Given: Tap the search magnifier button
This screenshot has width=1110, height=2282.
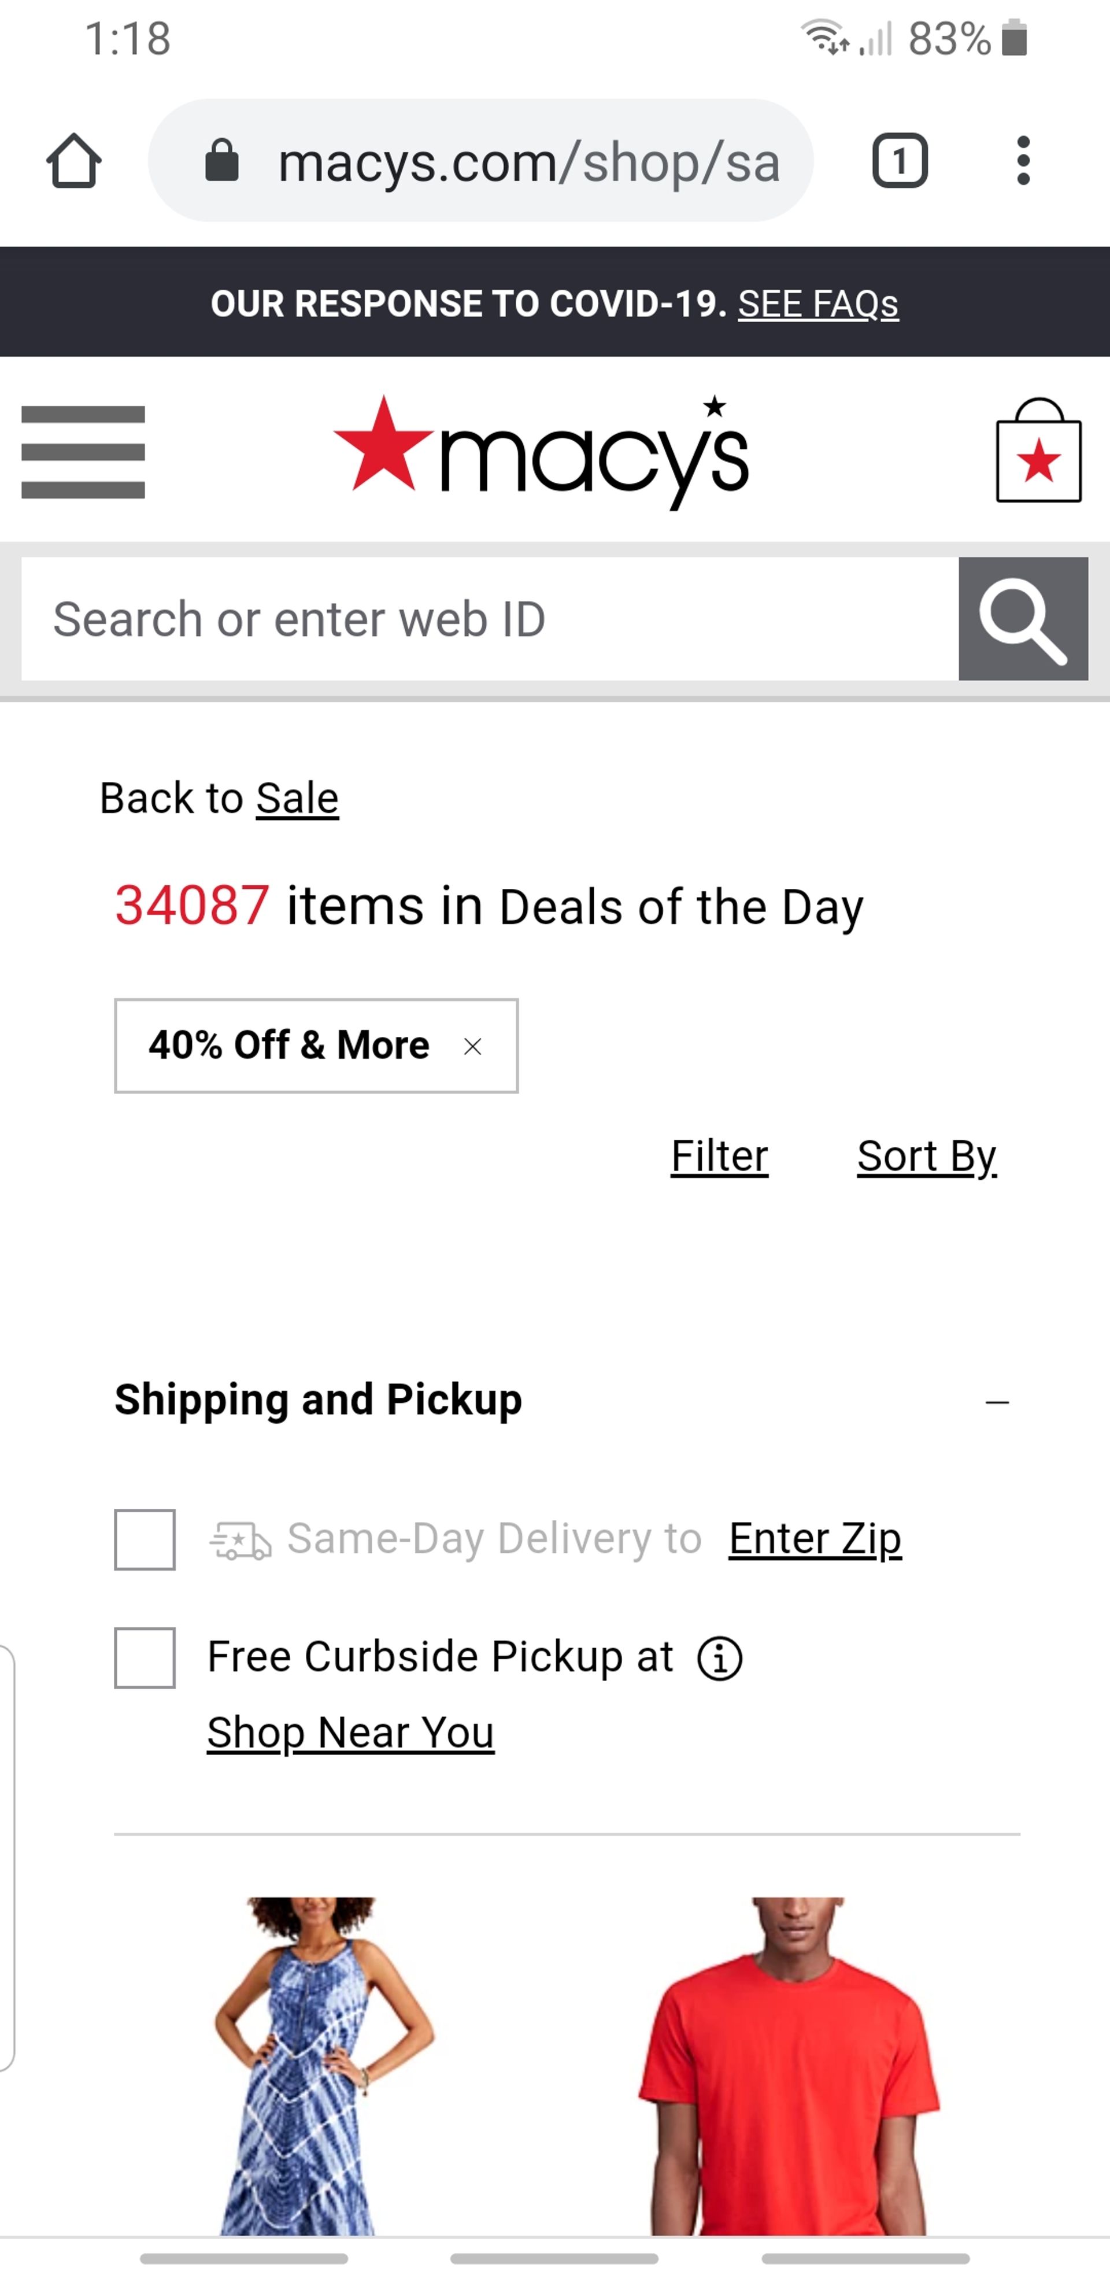Looking at the screenshot, I should point(1022,618).
